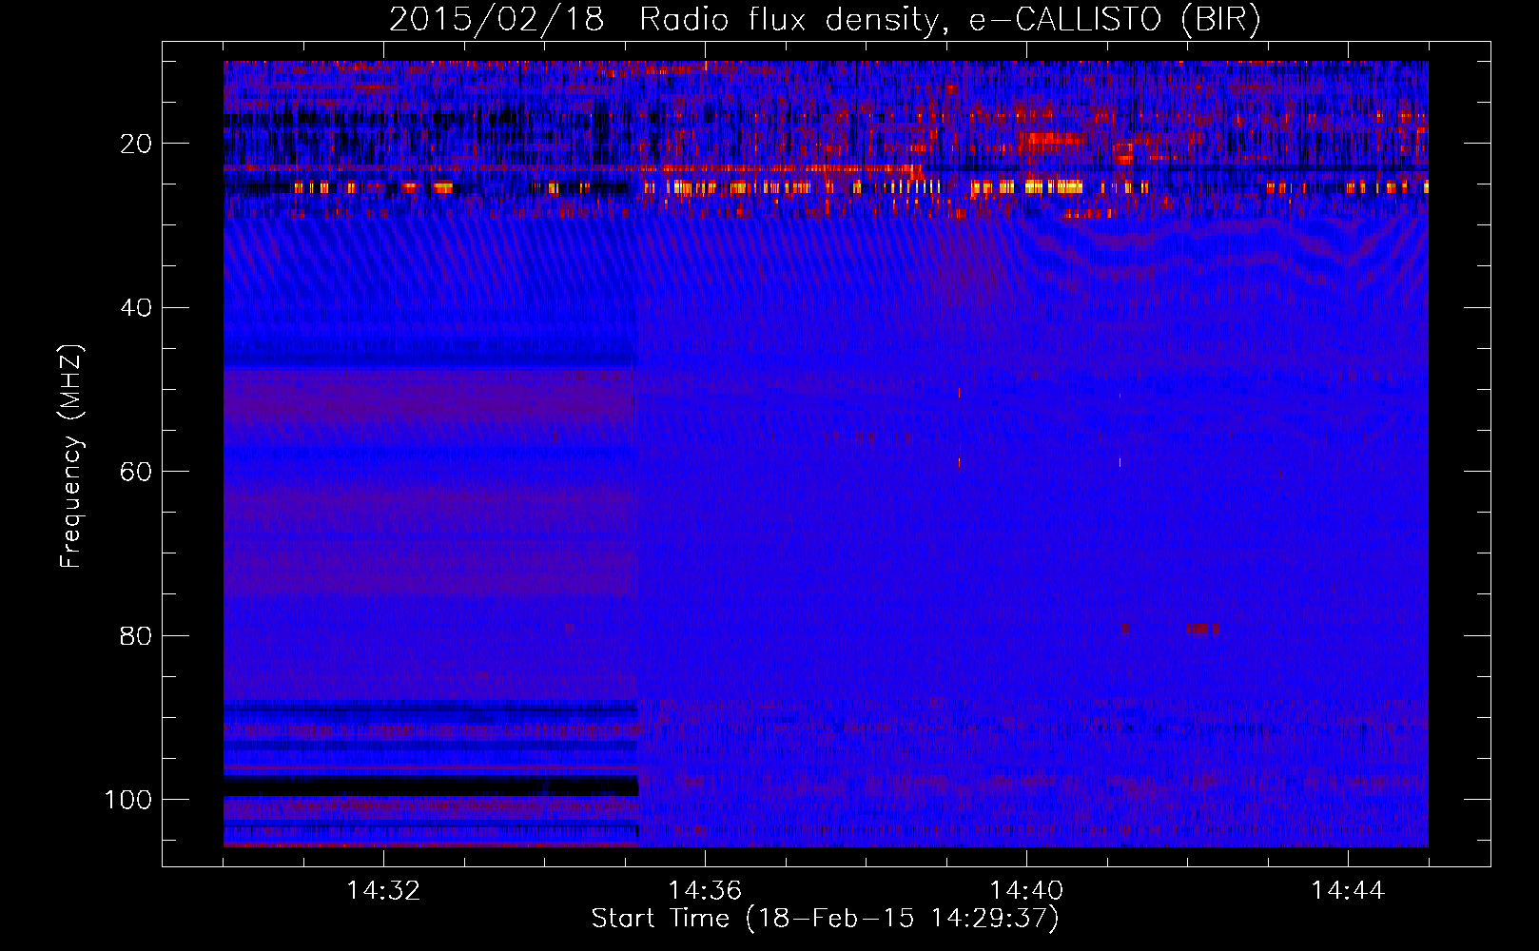Click the "Frequency (MHZ)" axis label
Image resolution: width=1539 pixels, height=951 pixels.
(71, 456)
